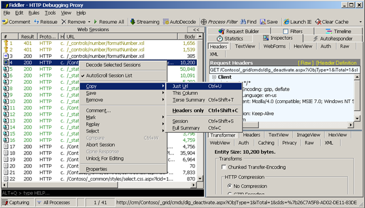Choose Full Summary copy option
Screen dimensions: 365x208
(x=204, y=128)
